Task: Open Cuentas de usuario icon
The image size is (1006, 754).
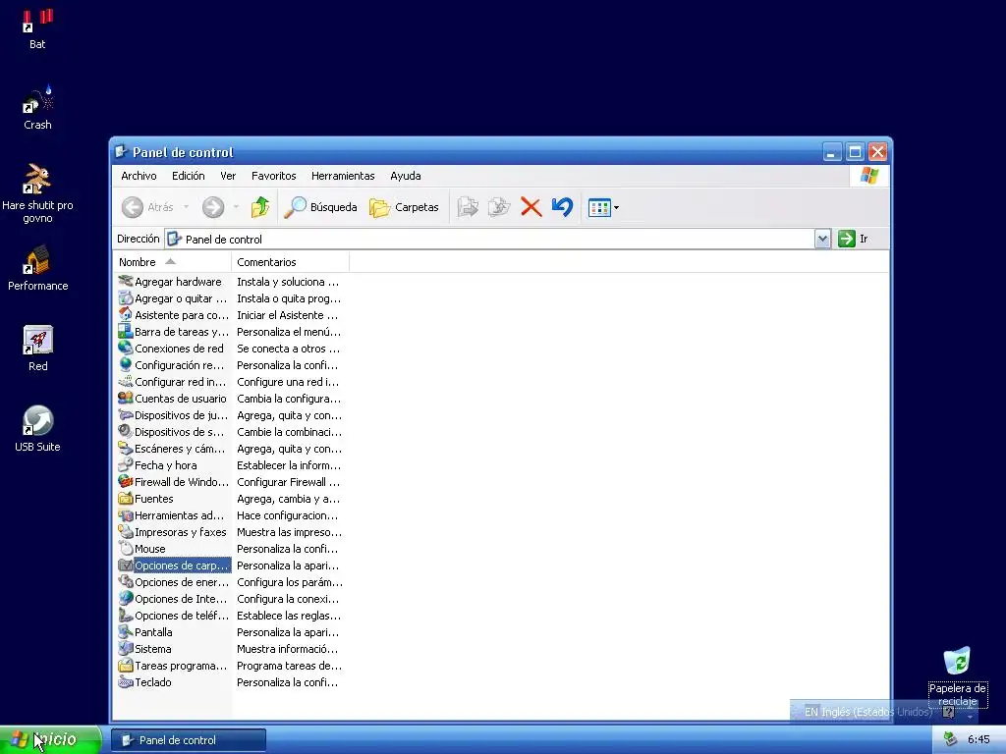Action: click(x=126, y=398)
